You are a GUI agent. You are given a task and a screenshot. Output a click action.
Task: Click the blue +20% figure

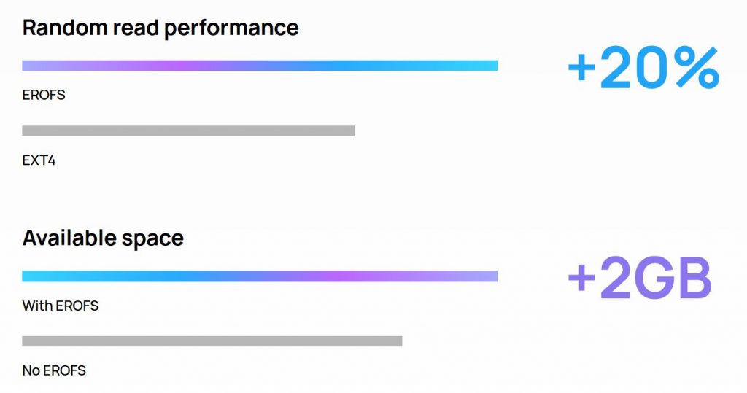[643, 68]
